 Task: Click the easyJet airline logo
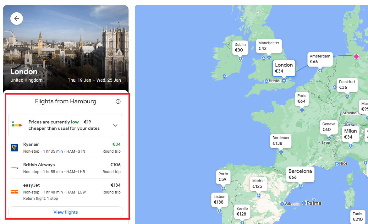[14, 192]
